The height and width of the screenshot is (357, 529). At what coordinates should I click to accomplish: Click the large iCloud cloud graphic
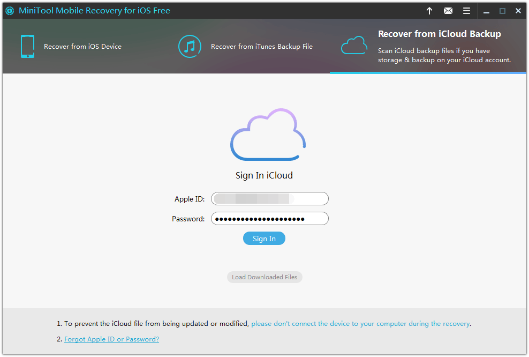point(268,134)
